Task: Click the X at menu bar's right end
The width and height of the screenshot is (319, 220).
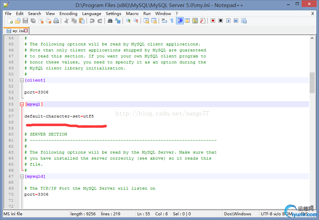Action: [313, 14]
